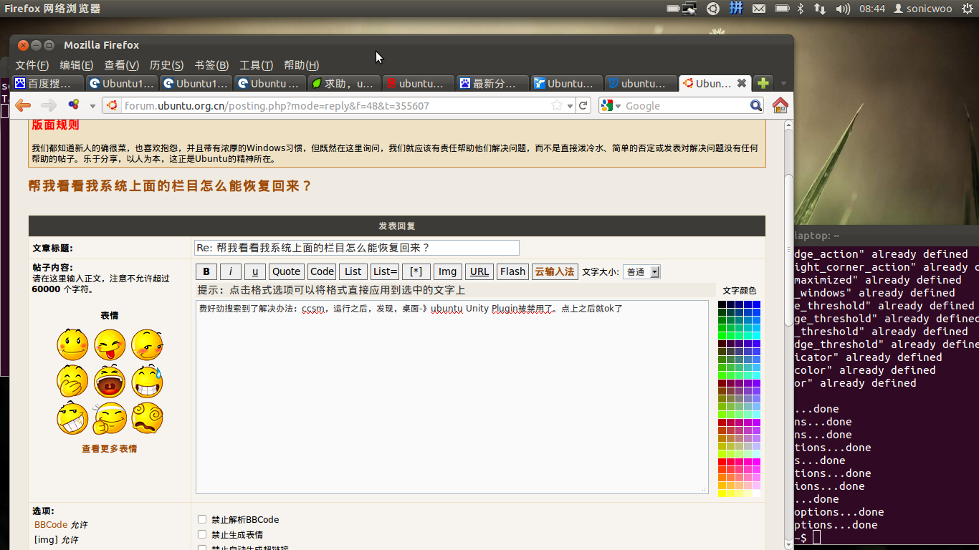Click the URL button in editor toolbar
The image size is (979, 550).
click(479, 271)
